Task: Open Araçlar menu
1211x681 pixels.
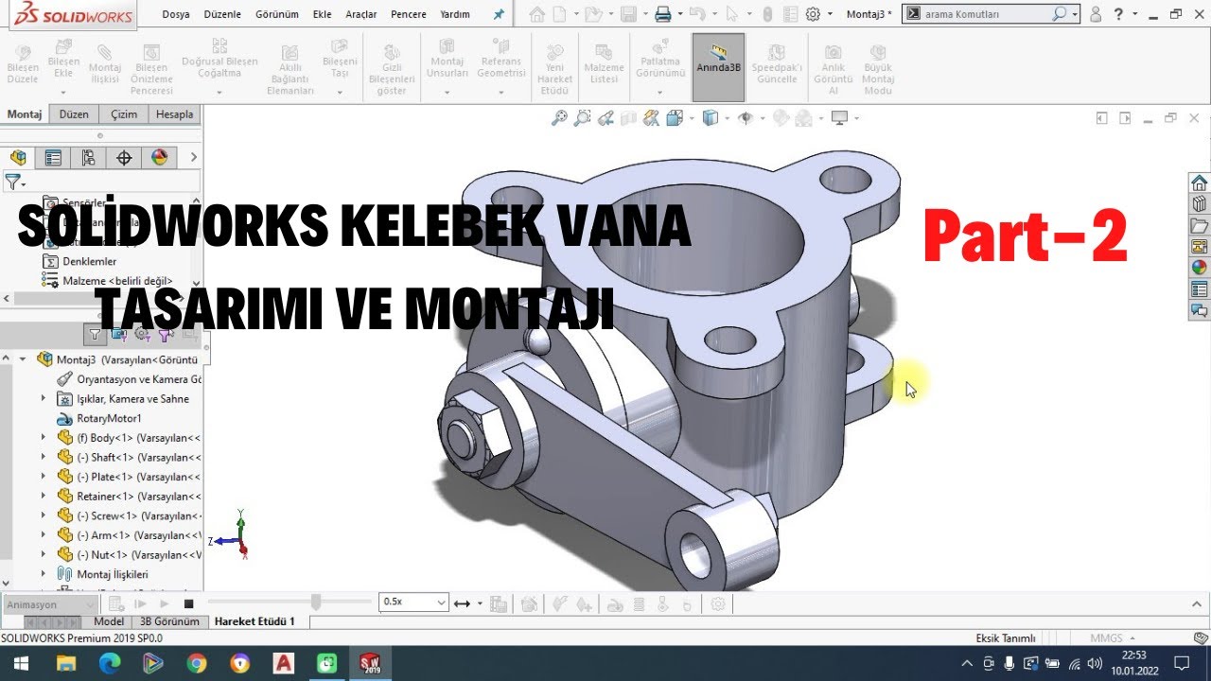Action: pos(360,14)
